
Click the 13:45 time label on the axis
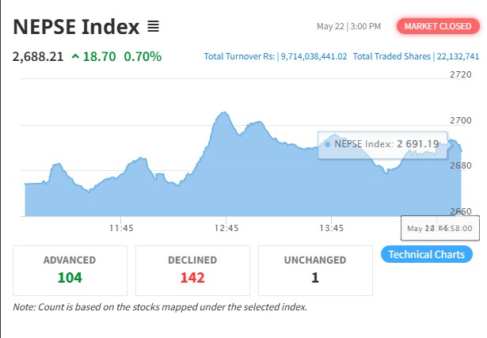(x=331, y=228)
